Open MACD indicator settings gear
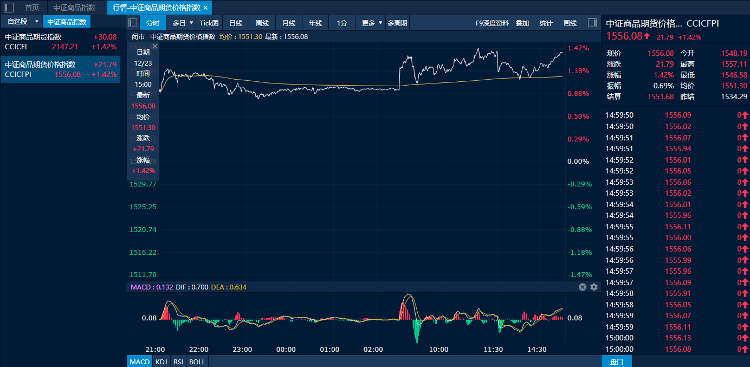The height and width of the screenshot is (367, 750). point(594,287)
